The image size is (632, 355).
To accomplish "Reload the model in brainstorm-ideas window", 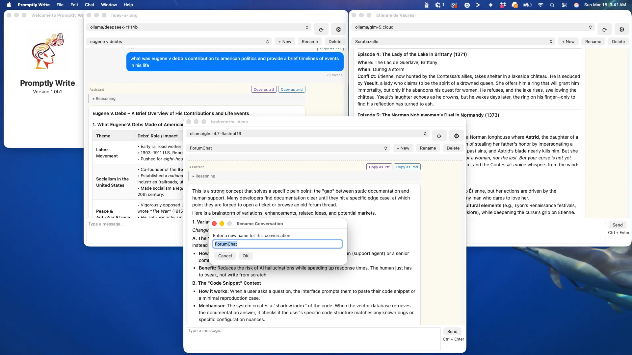I will coord(439,135).
